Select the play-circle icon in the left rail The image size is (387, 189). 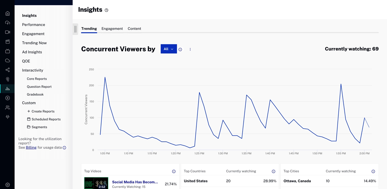(8, 98)
